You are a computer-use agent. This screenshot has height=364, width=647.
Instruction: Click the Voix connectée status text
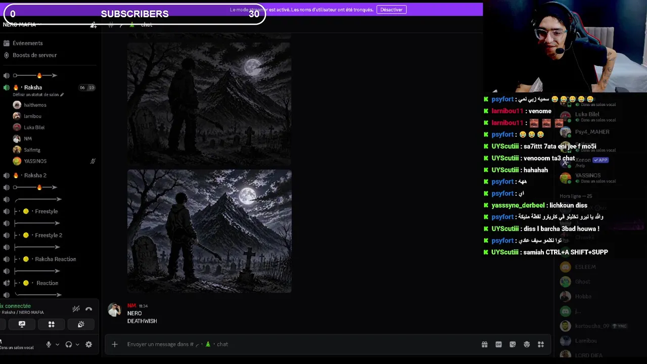click(16, 306)
